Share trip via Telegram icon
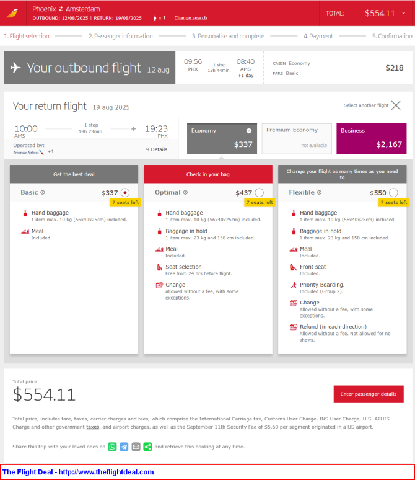 point(124,447)
